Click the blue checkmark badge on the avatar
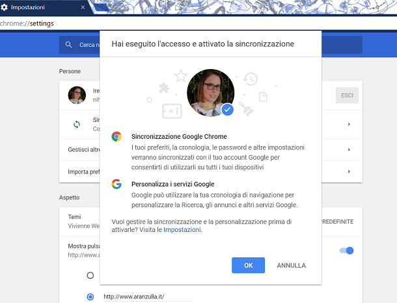Screen dimensions: 397x303 (227, 109)
